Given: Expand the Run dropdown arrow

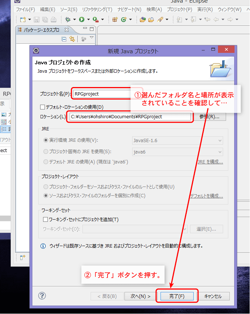Looking at the screenshot, I should point(88,19).
